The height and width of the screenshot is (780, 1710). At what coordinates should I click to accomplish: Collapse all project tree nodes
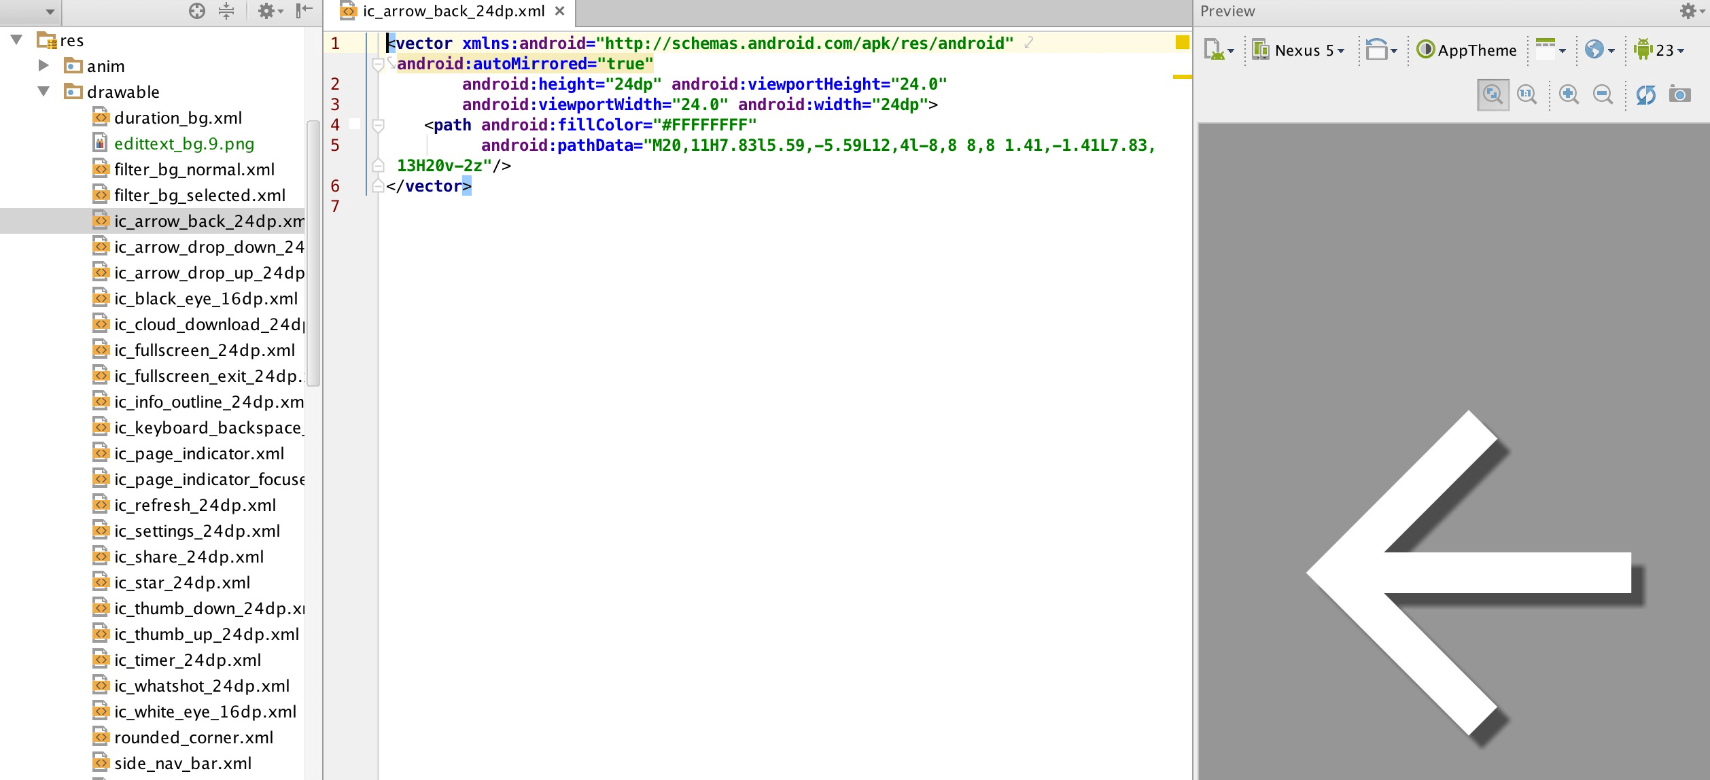[x=226, y=11]
